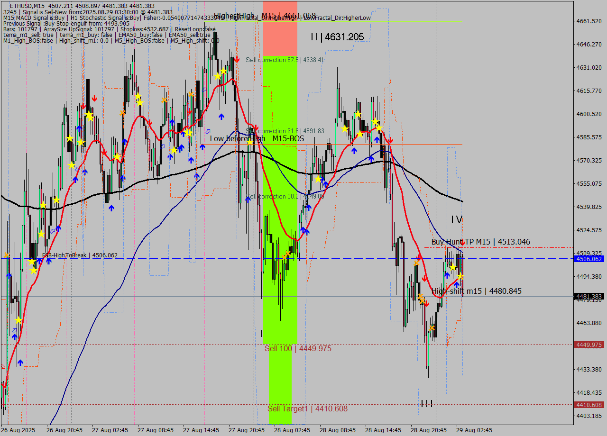This screenshot has width=607, height=436.
Task: Click the Buy Hunt TP M15 label
Action: 480,242
